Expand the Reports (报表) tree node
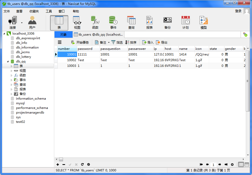The width and height of the screenshot is (252, 175). point(11,89)
